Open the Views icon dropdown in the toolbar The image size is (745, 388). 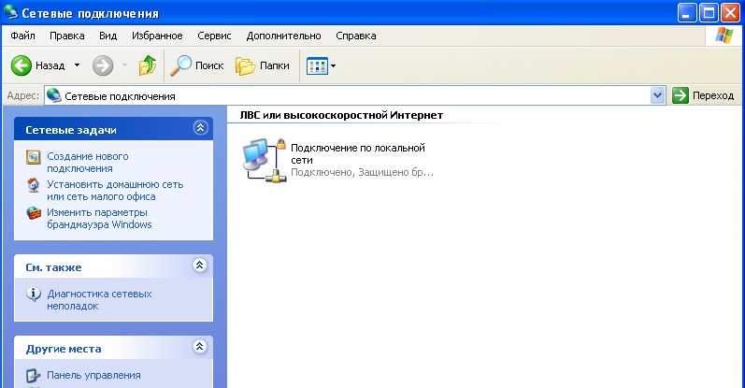pos(322,66)
